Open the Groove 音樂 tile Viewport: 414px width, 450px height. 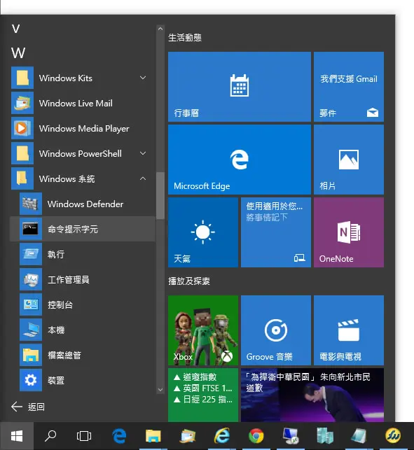tap(276, 330)
